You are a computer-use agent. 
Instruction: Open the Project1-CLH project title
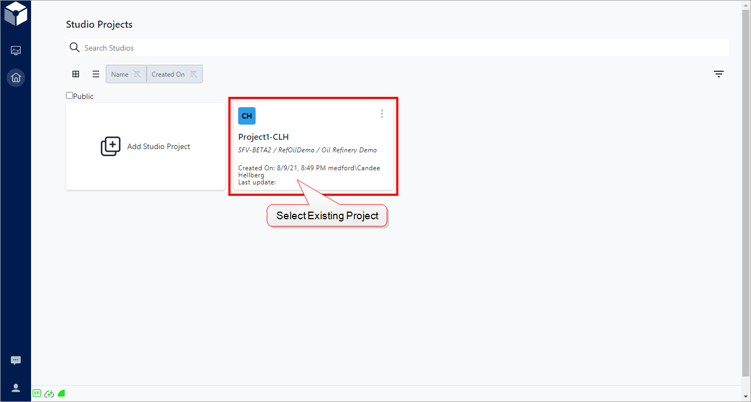click(263, 137)
